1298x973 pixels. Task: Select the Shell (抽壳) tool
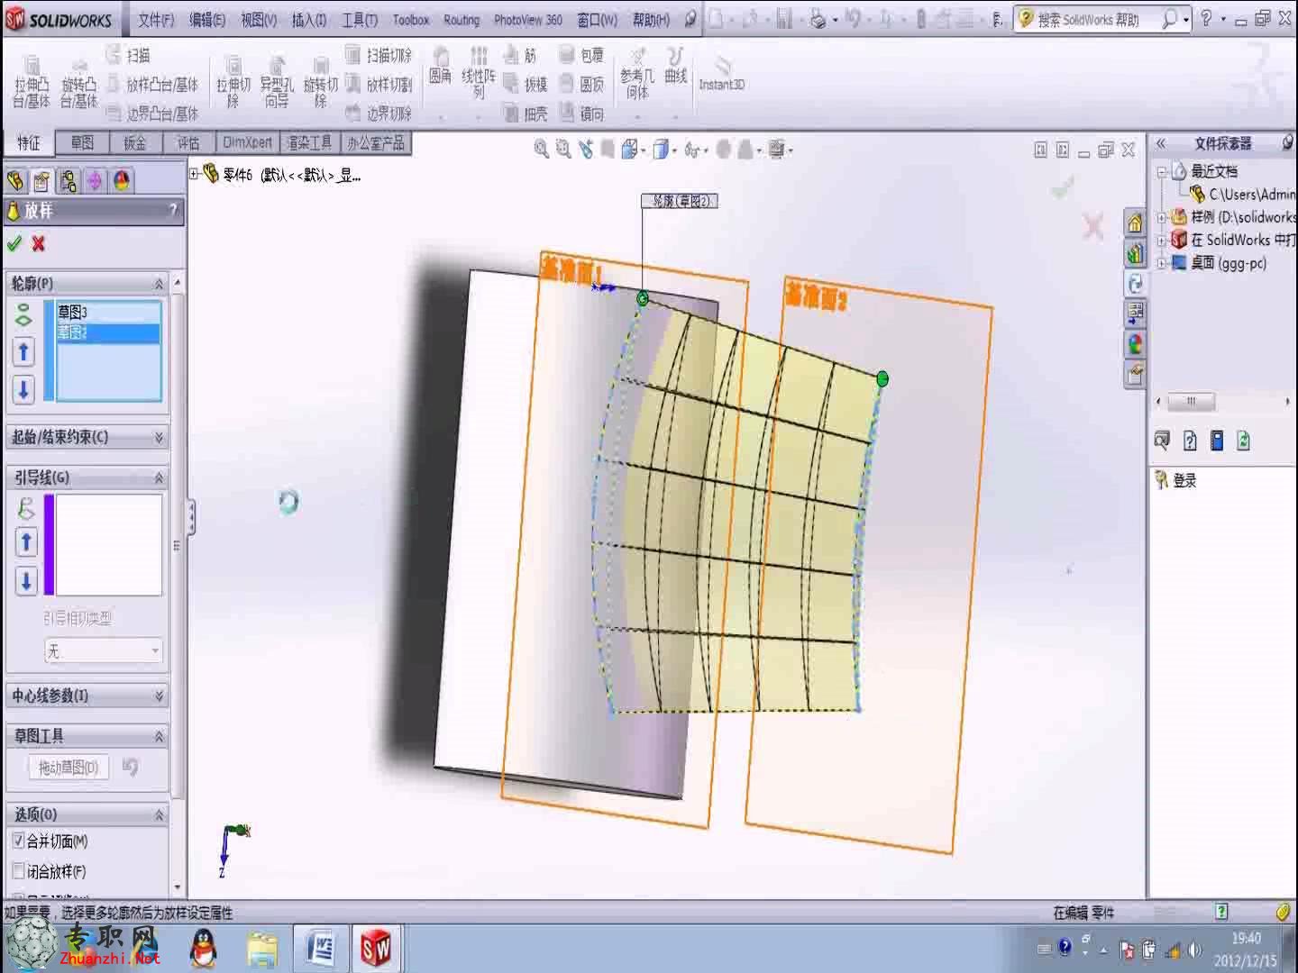tap(526, 114)
